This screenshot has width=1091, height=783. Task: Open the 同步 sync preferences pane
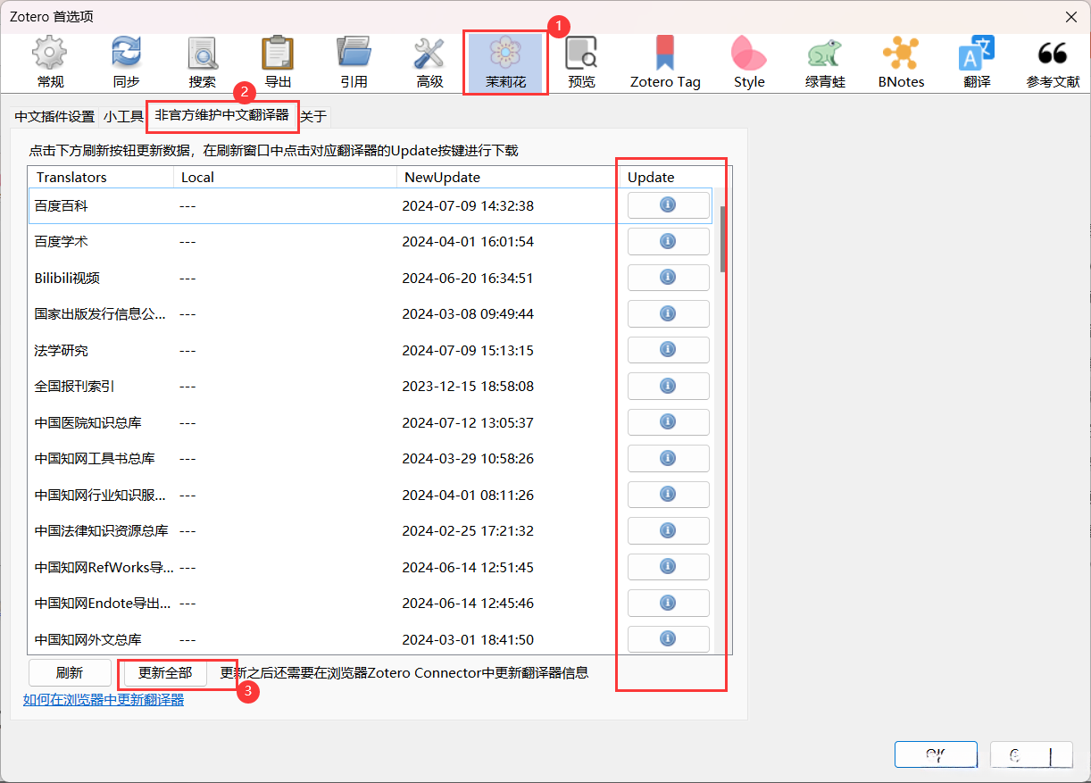point(126,62)
